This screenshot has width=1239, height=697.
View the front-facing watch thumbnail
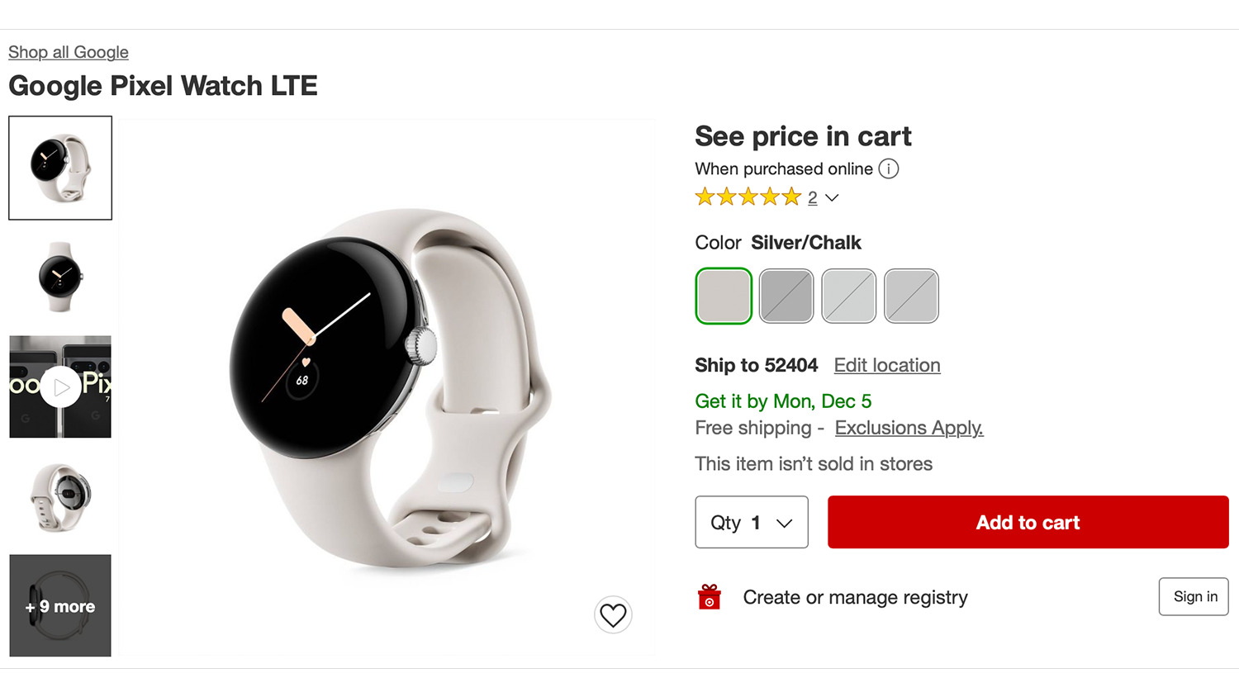pyautogui.click(x=60, y=277)
